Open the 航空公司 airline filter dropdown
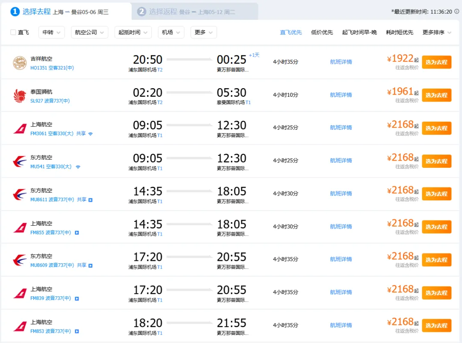 (89, 33)
